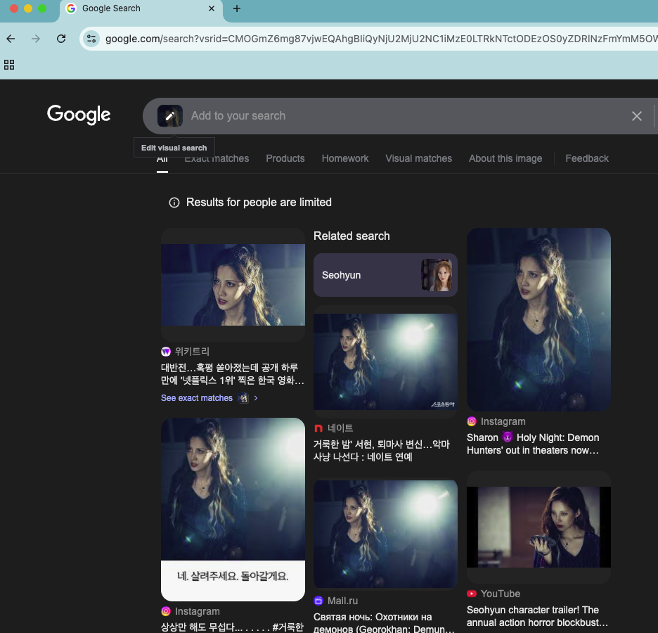The image size is (658, 633).
Task: Click the info icon beside limited results notice
Action: (174, 203)
